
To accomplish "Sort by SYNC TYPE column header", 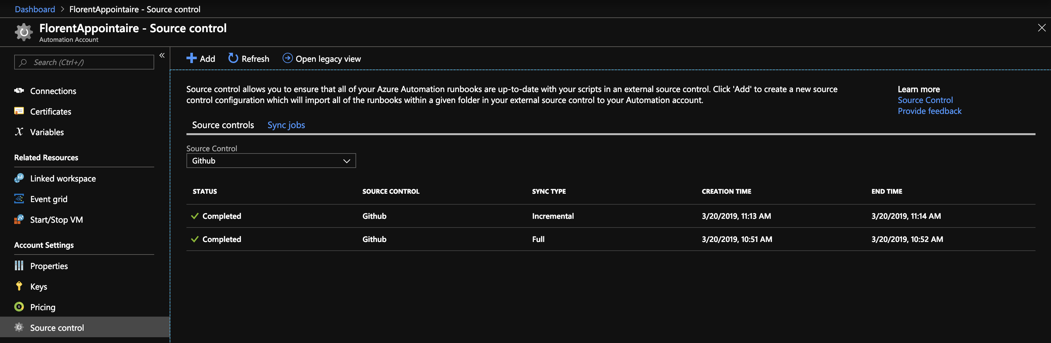I will [549, 191].
